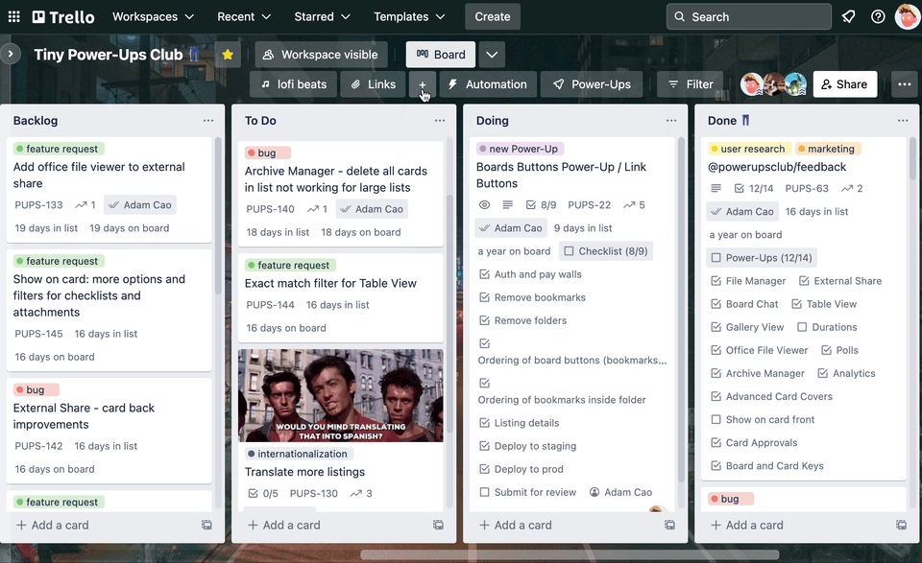Open the app switcher grid icon
The image size is (922, 563).
13,16
